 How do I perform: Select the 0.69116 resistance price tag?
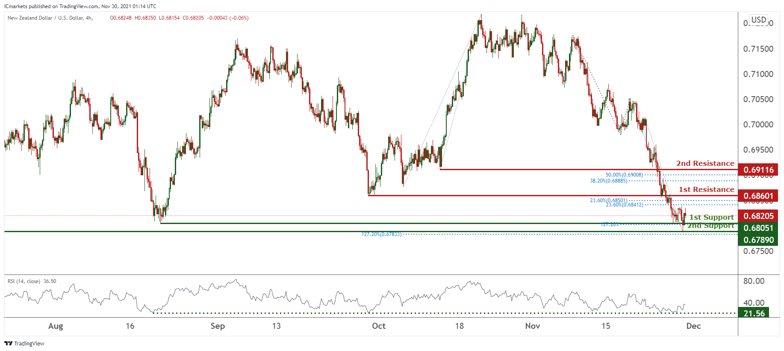coord(758,170)
